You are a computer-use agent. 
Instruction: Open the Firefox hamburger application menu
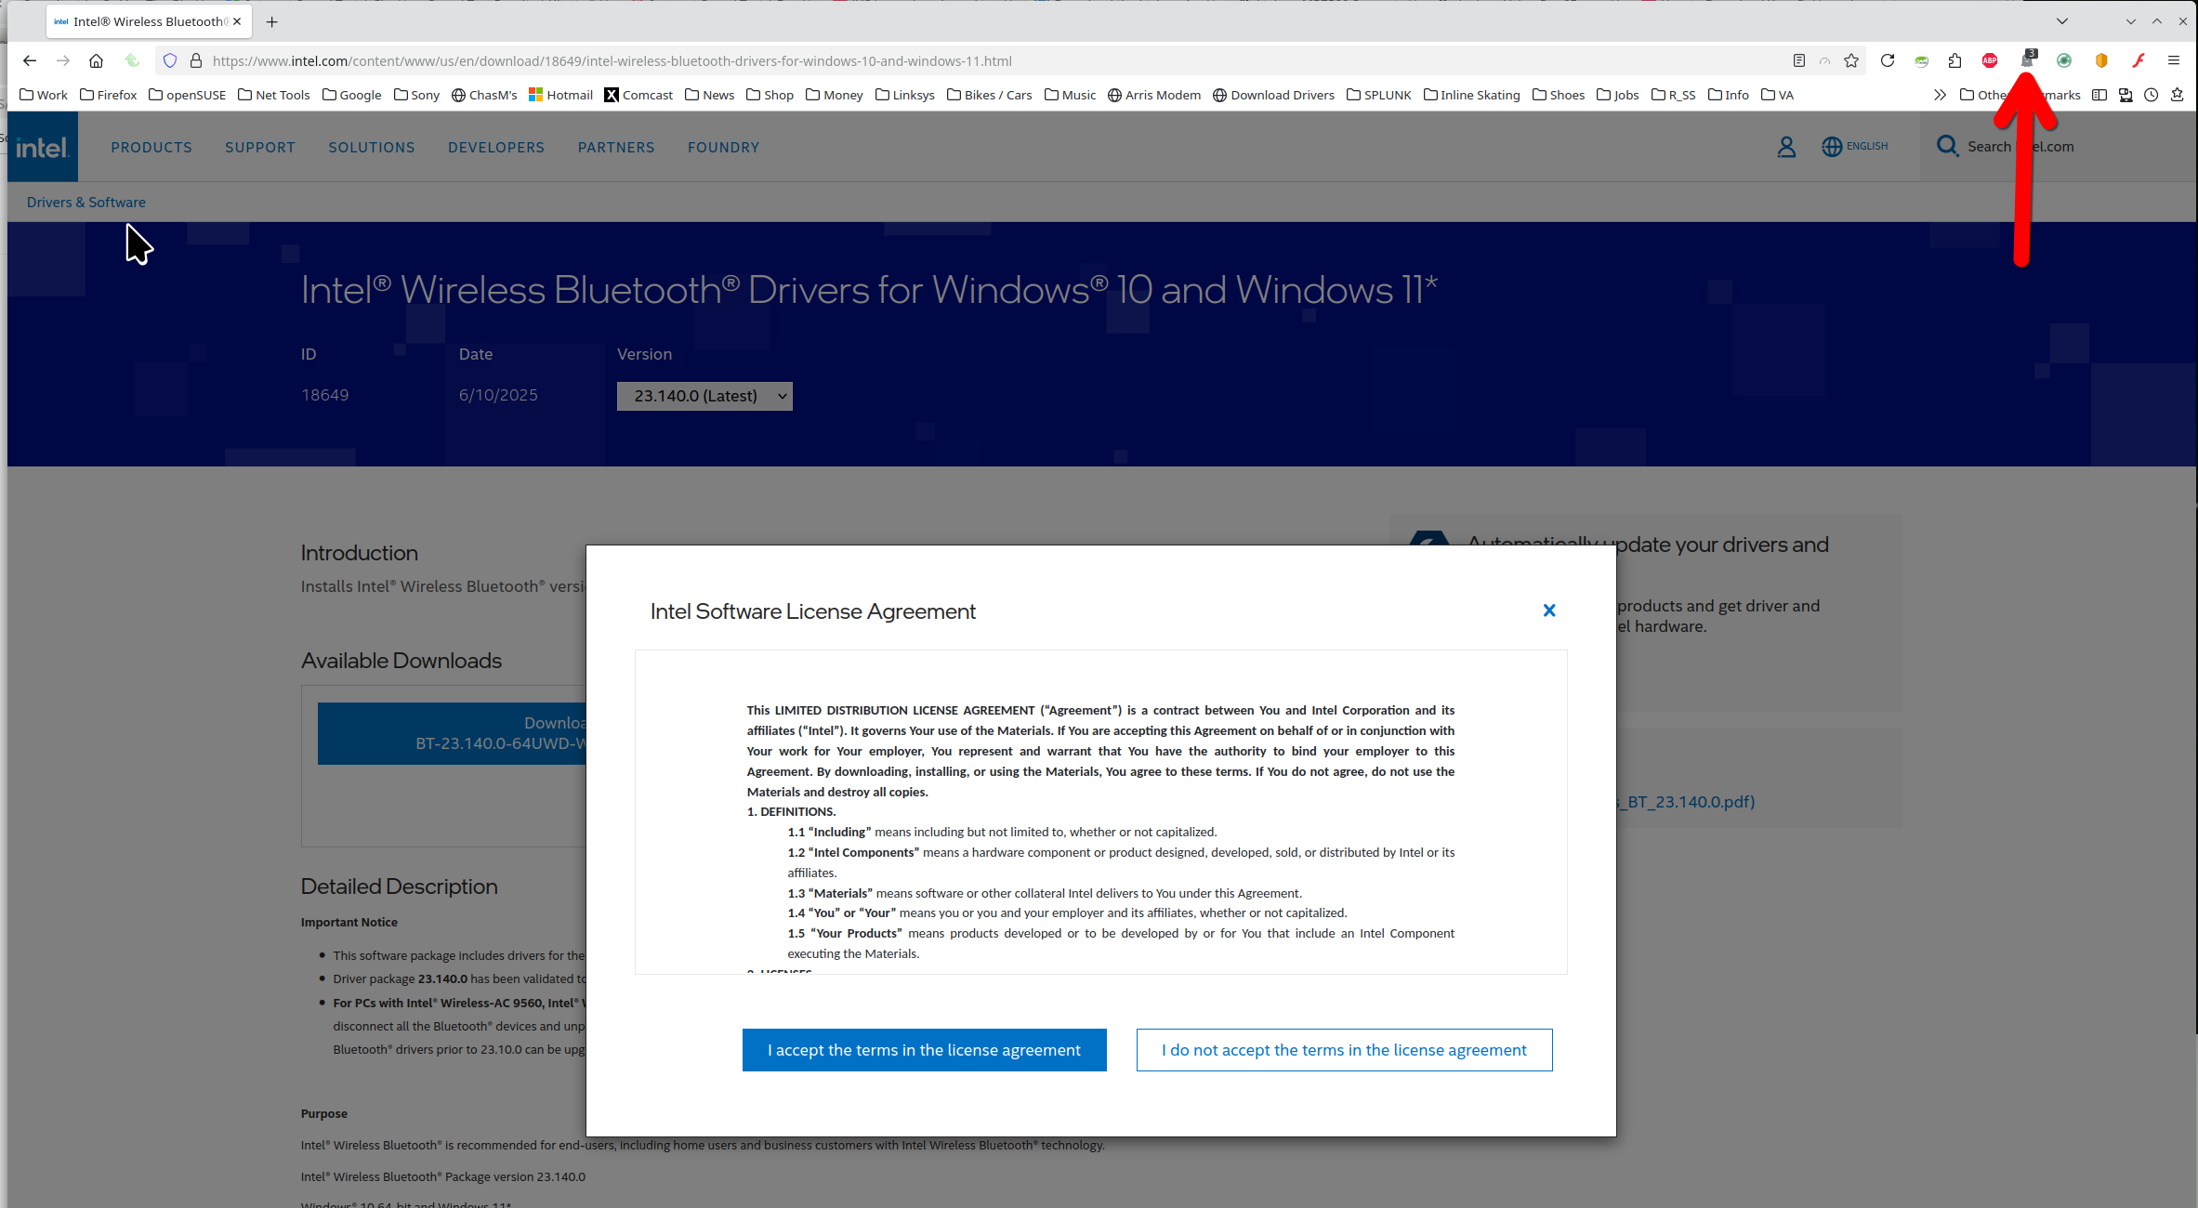2173,61
